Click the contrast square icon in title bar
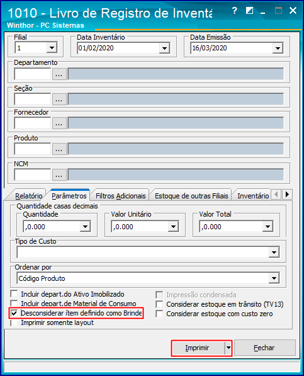Viewport: 304px width, 376px height. 250,11
